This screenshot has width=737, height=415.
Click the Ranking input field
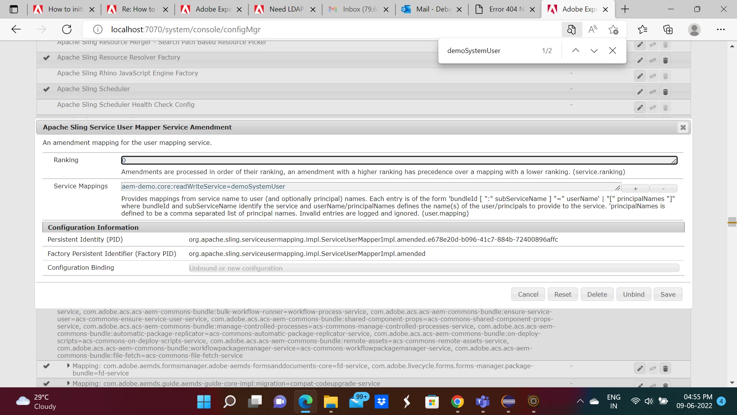[398, 160]
